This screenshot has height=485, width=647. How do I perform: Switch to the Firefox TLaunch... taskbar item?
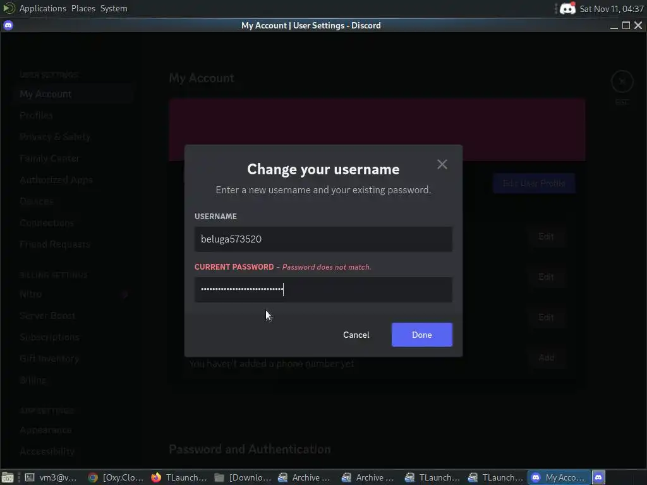(179, 477)
